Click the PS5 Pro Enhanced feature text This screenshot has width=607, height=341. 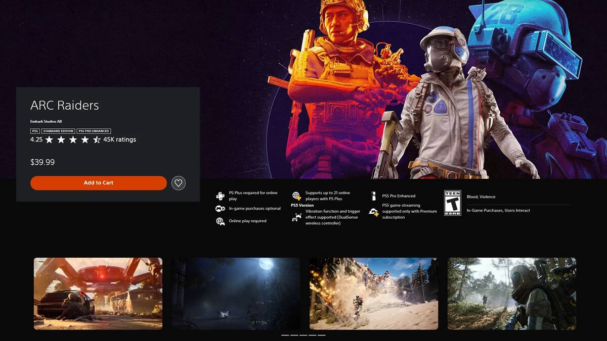coord(399,196)
